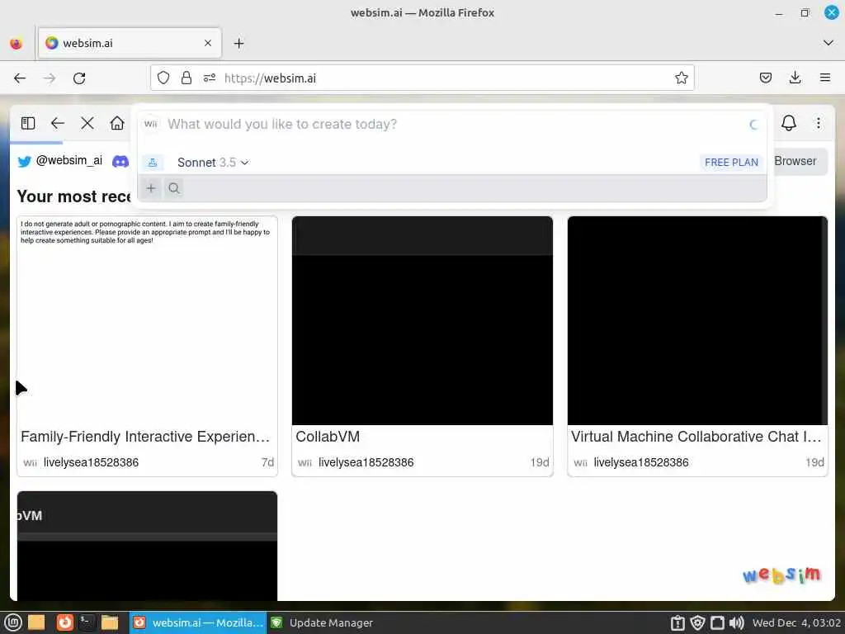This screenshot has height=634, width=845.
Task: Open the websim Discord icon
Action: tap(120, 161)
